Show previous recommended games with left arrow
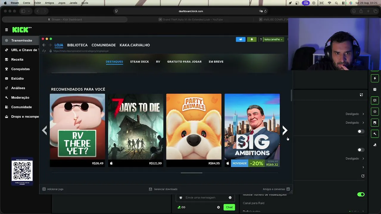The image size is (381, 214). coord(45,130)
